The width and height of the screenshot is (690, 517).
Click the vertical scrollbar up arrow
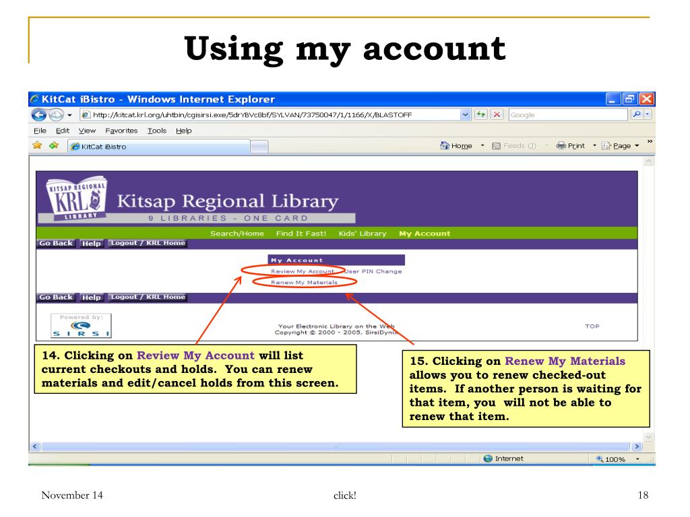pos(648,162)
